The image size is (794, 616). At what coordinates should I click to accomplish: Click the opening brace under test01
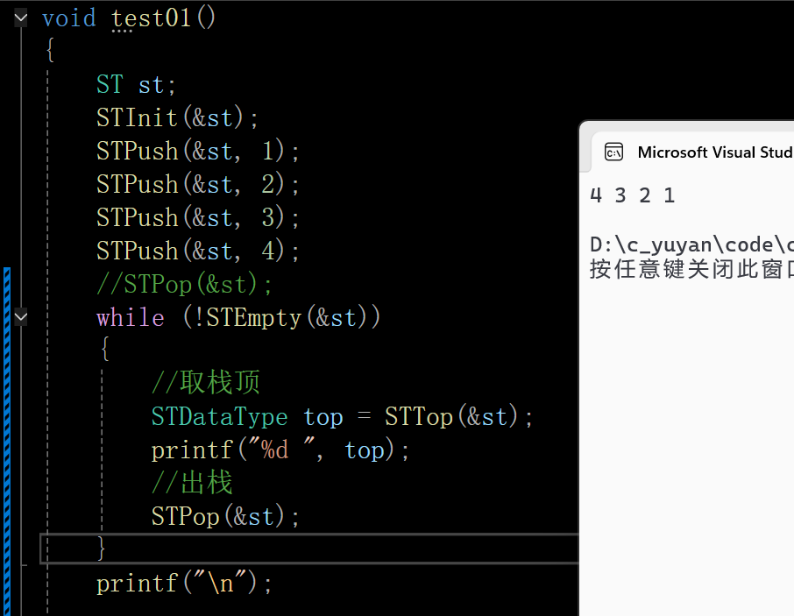50,50
